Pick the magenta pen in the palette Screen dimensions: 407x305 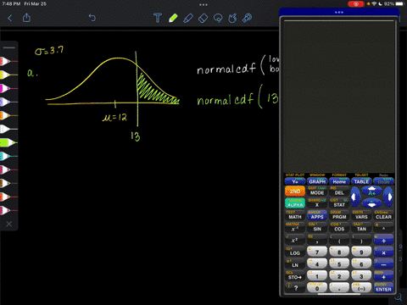tap(8, 88)
